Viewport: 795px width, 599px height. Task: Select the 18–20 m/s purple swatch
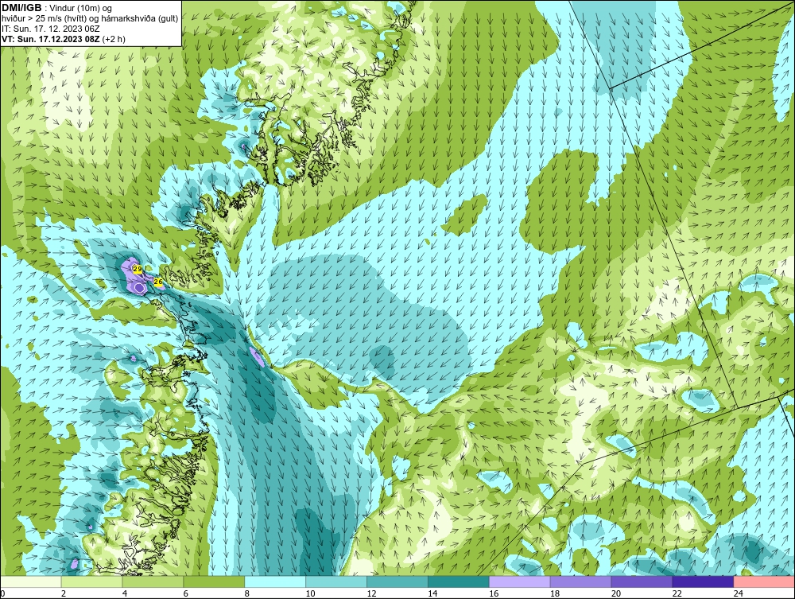[x=580, y=581]
